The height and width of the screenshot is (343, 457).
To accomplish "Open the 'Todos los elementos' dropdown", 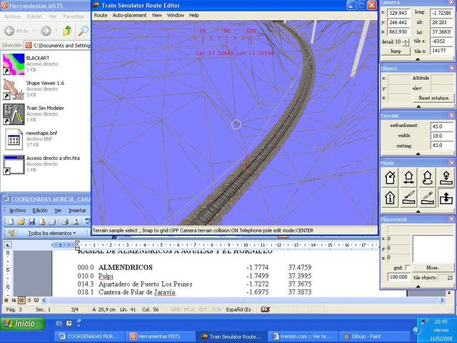I will click(x=50, y=233).
